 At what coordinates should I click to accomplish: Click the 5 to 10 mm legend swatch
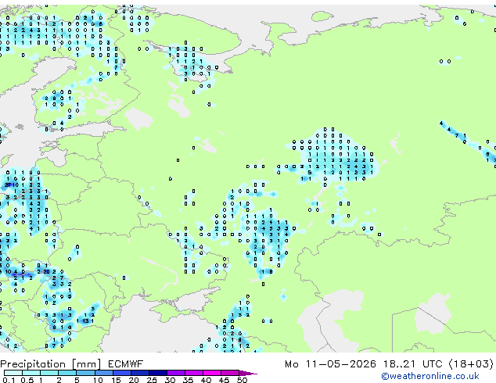click(x=85, y=373)
